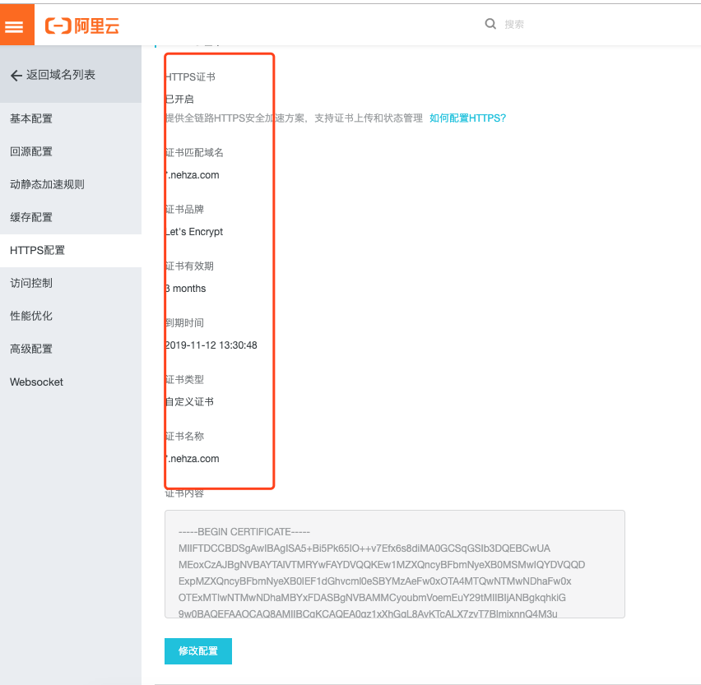Click the Let's Encrypt brand value
Viewport: 701px width, 685px height.
193,231
